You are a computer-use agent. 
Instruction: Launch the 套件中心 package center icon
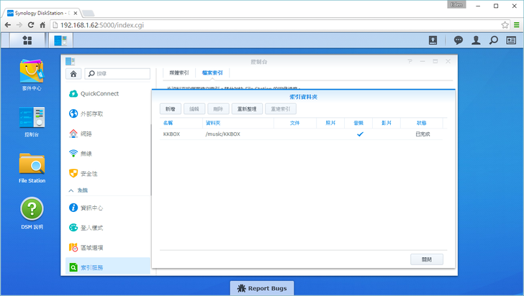pyautogui.click(x=32, y=75)
